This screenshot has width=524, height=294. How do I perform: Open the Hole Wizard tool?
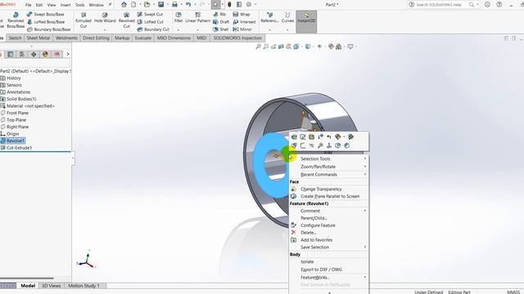click(x=105, y=18)
